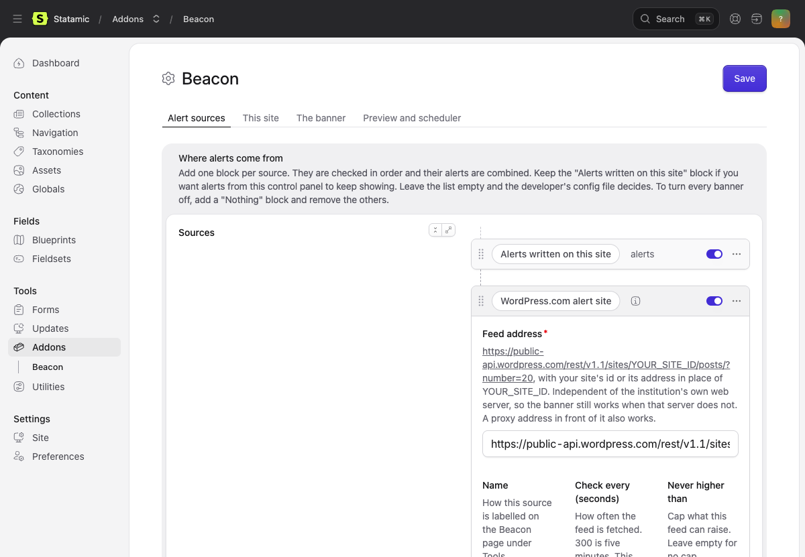This screenshot has width=805, height=557.
Task: Click the Preferences icon in sidebar
Action: (19, 456)
